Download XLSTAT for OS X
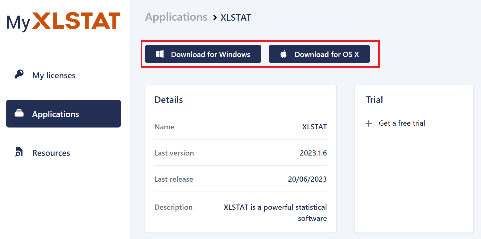 [319, 54]
